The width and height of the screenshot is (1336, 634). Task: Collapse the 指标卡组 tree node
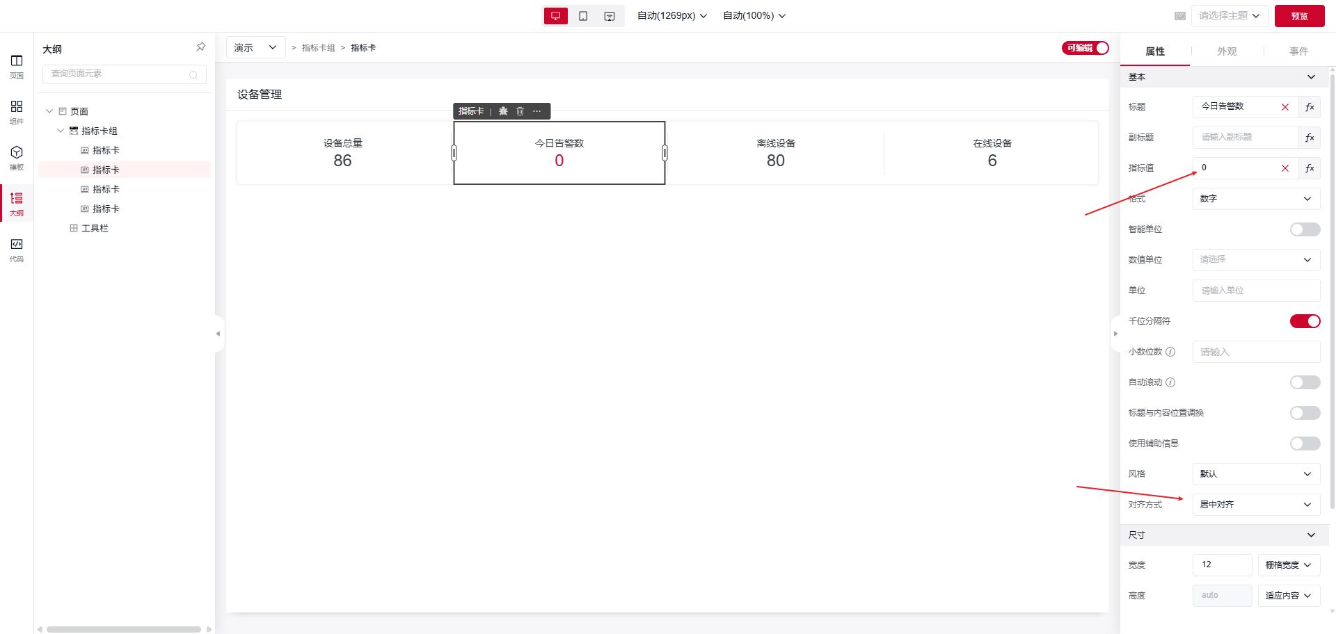(x=61, y=131)
